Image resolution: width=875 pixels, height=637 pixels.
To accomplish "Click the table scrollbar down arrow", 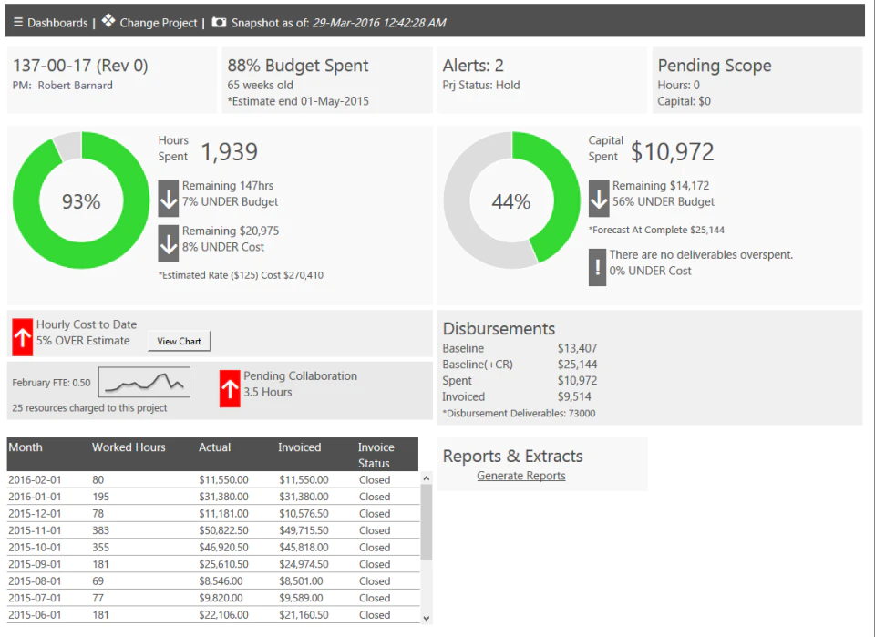I will (427, 618).
